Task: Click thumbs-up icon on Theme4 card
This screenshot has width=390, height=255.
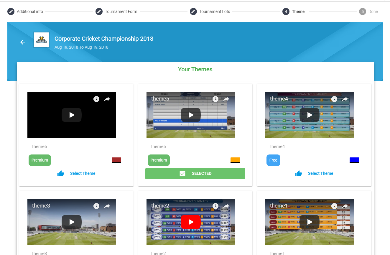Action: (x=299, y=174)
